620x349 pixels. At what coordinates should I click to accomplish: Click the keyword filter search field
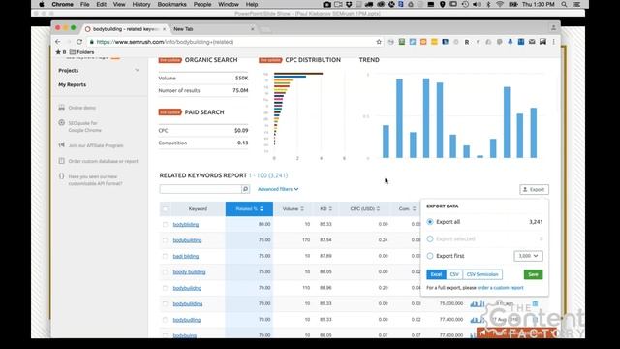click(x=201, y=189)
